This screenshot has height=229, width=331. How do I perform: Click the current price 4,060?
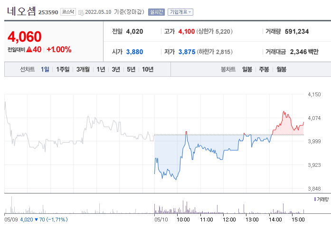(x=25, y=37)
